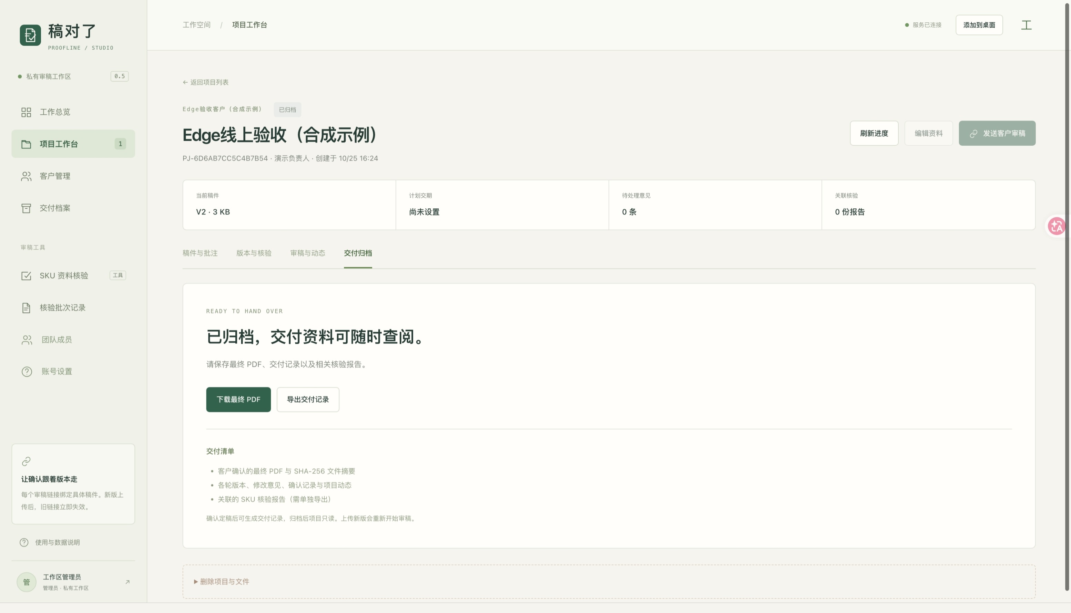Click the 私有审稿工作区 label
Image resolution: width=1071 pixels, height=613 pixels.
[x=49, y=76]
